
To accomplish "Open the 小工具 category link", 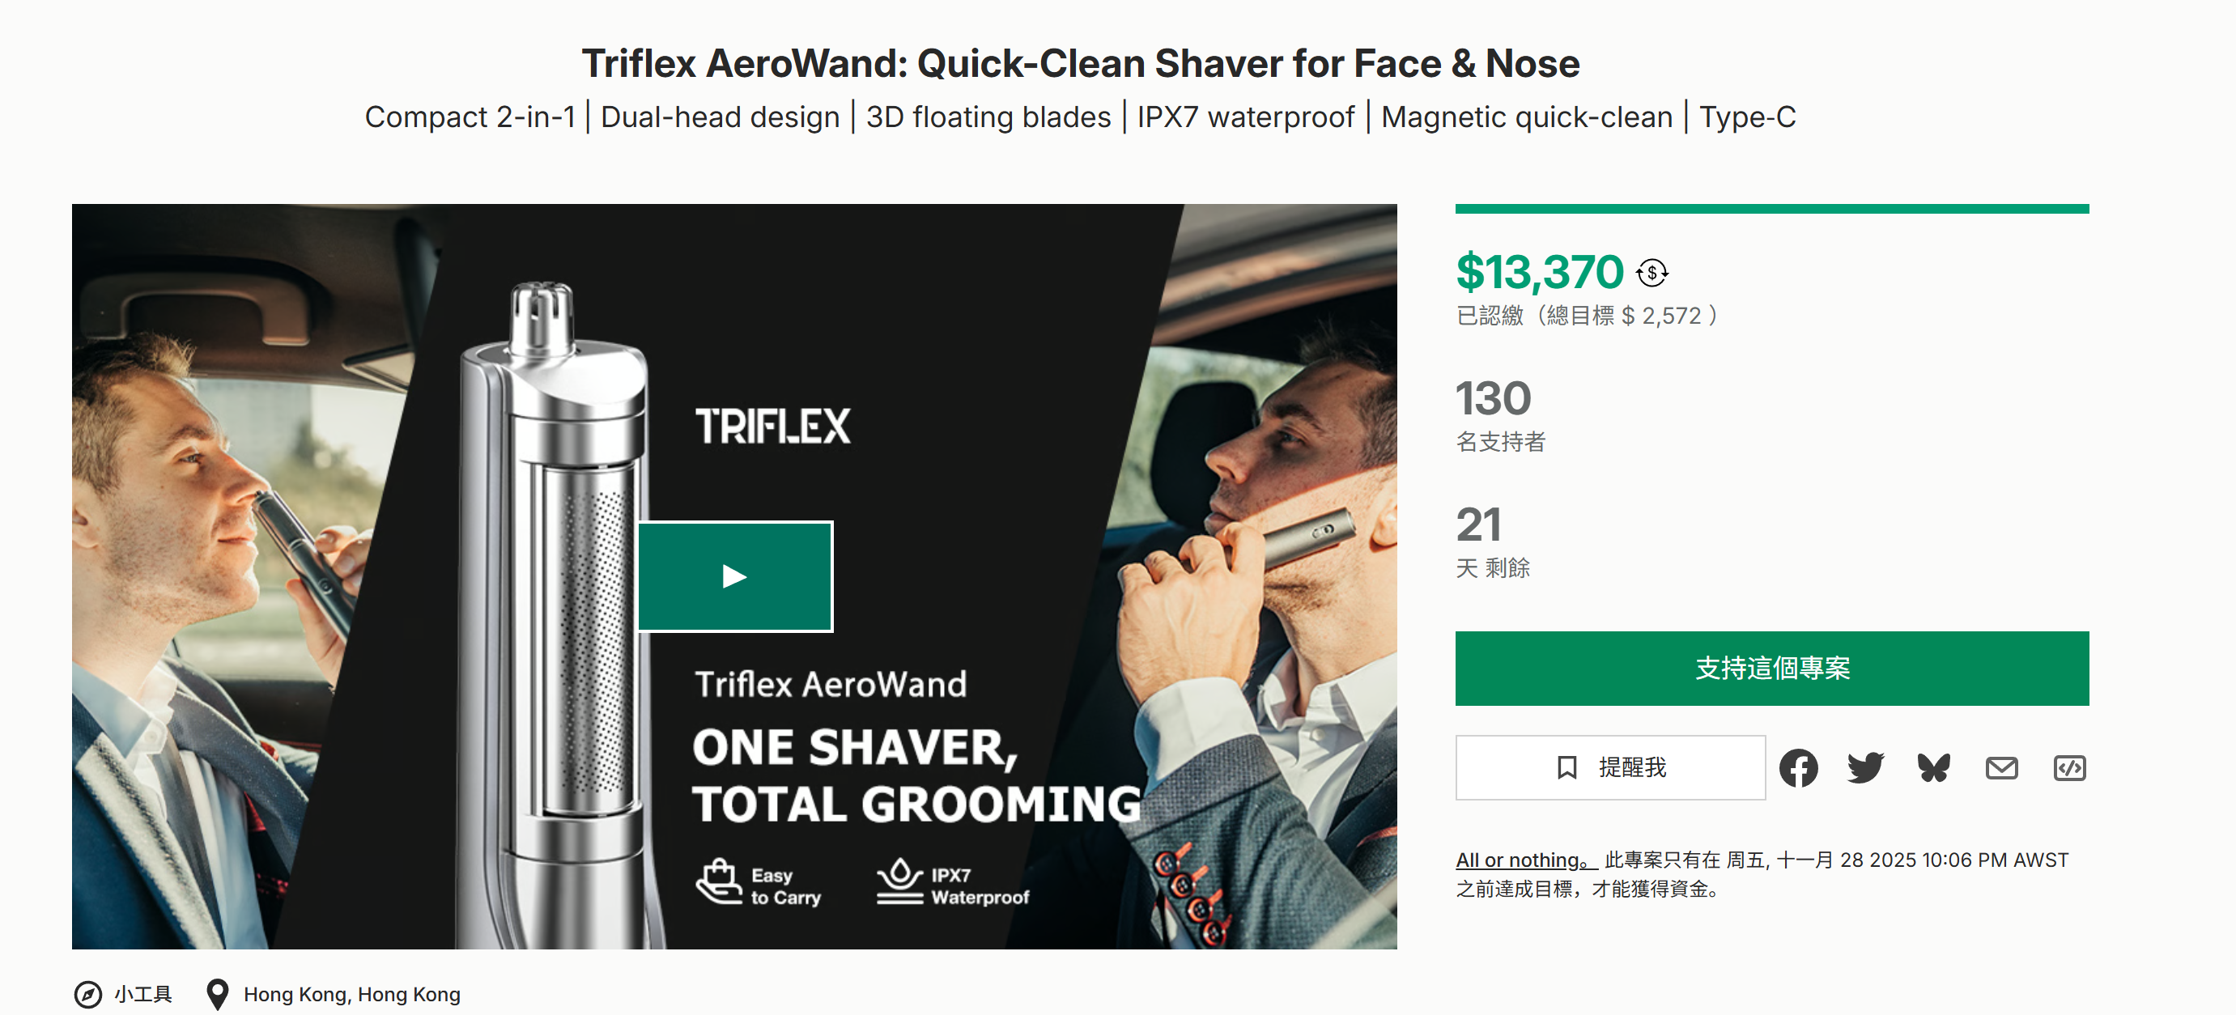I will 143,994.
